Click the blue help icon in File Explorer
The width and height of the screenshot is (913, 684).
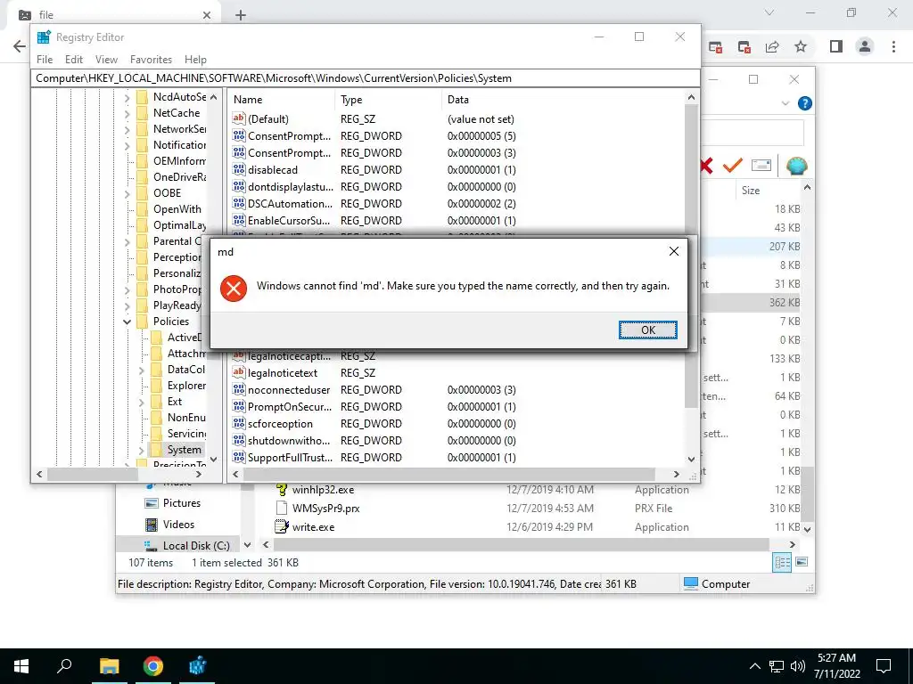(x=805, y=103)
